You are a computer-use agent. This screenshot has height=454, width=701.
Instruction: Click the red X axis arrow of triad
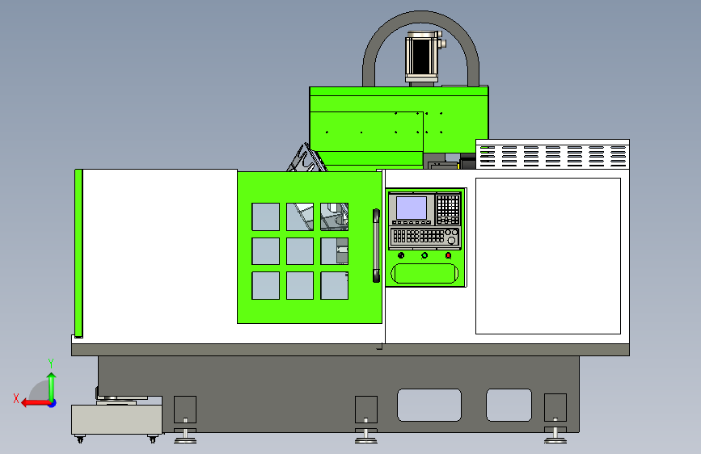(35, 403)
